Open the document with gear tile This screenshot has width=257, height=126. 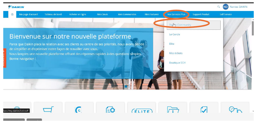110,107
